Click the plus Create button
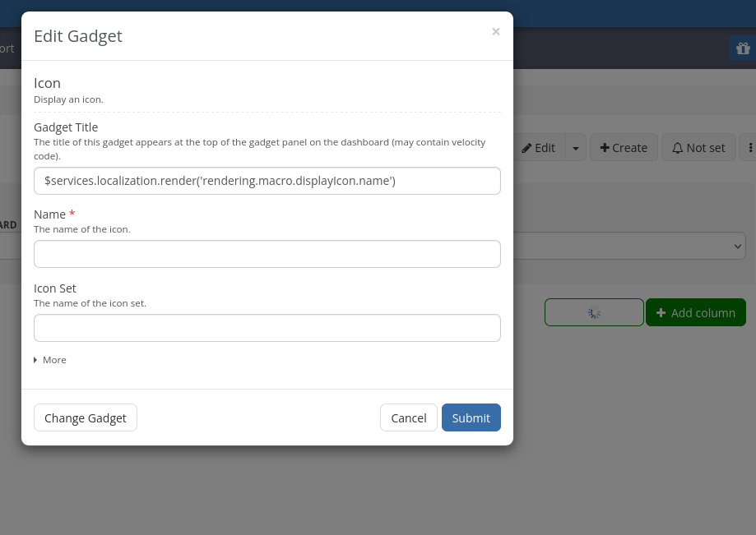 (x=624, y=148)
